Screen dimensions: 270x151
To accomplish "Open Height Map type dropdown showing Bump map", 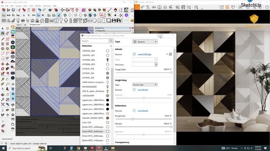I will [x=145, y=85].
